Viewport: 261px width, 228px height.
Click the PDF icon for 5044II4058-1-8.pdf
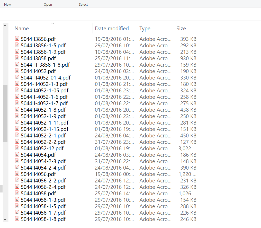(17, 219)
